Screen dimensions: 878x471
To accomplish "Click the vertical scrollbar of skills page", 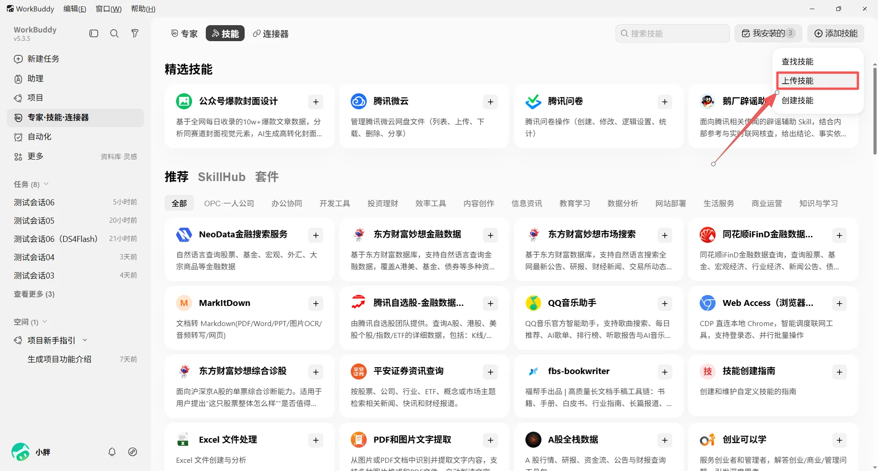I will pos(875,111).
